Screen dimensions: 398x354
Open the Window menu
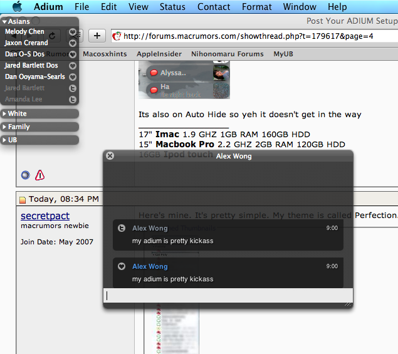tap(300, 7)
